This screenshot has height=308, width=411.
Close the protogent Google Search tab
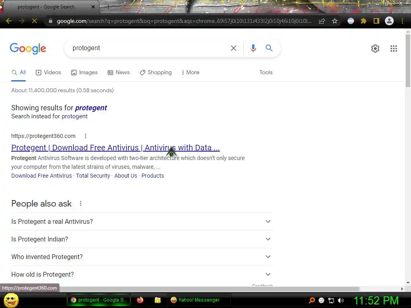pyautogui.click(x=93, y=7)
